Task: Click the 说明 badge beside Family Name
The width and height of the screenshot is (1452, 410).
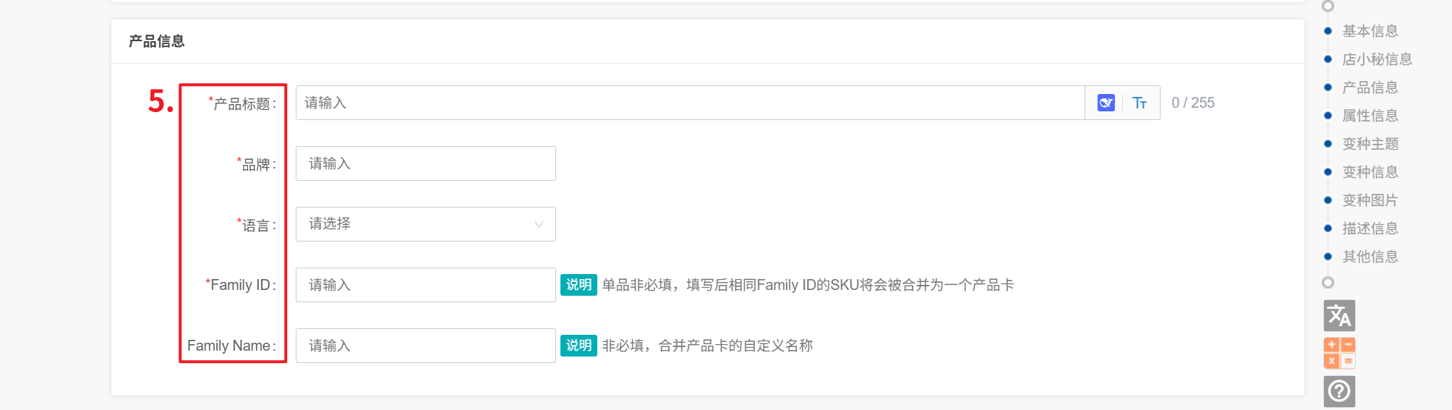Action: tap(578, 346)
